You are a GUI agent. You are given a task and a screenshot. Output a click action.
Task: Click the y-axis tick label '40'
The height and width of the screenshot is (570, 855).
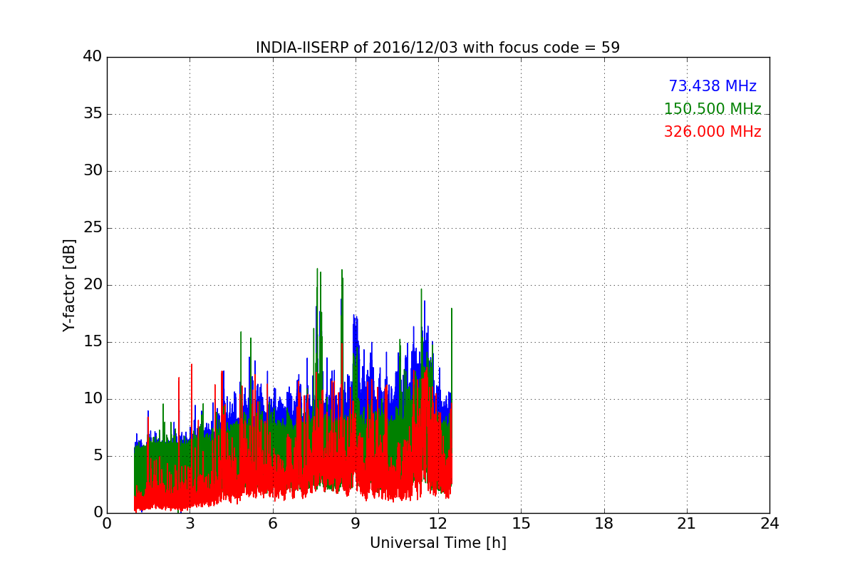pyautogui.click(x=93, y=57)
